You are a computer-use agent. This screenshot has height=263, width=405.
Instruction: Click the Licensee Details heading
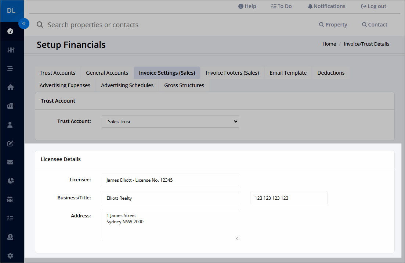pos(61,159)
